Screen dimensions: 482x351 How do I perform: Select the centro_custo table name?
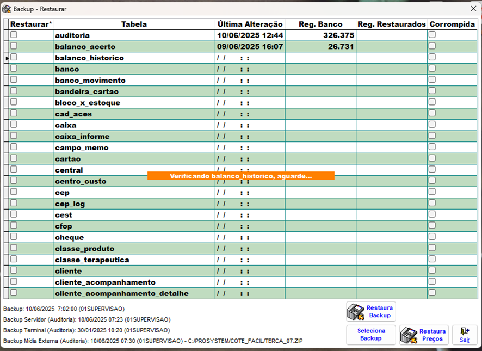[x=81, y=182]
